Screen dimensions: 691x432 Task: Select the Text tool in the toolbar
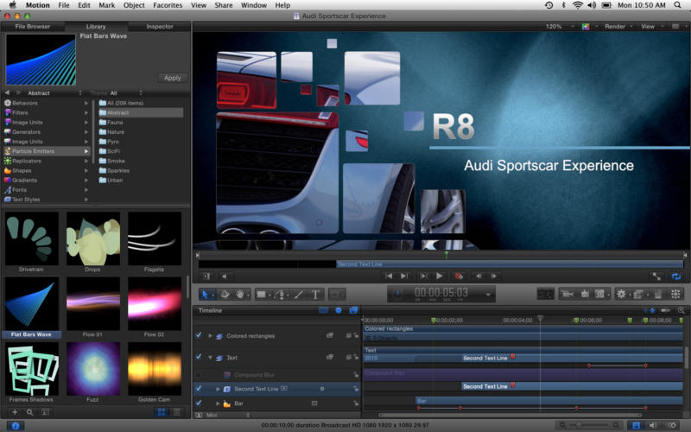coord(316,295)
